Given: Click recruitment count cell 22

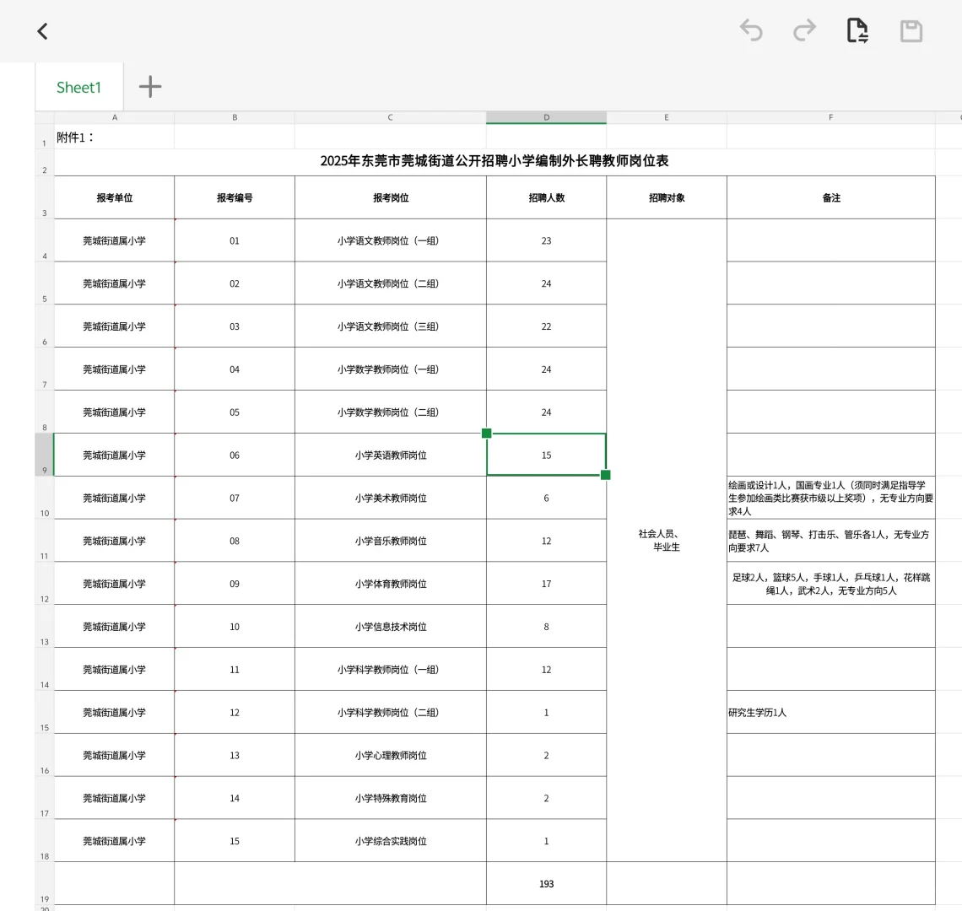Looking at the screenshot, I should [x=546, y=326].
